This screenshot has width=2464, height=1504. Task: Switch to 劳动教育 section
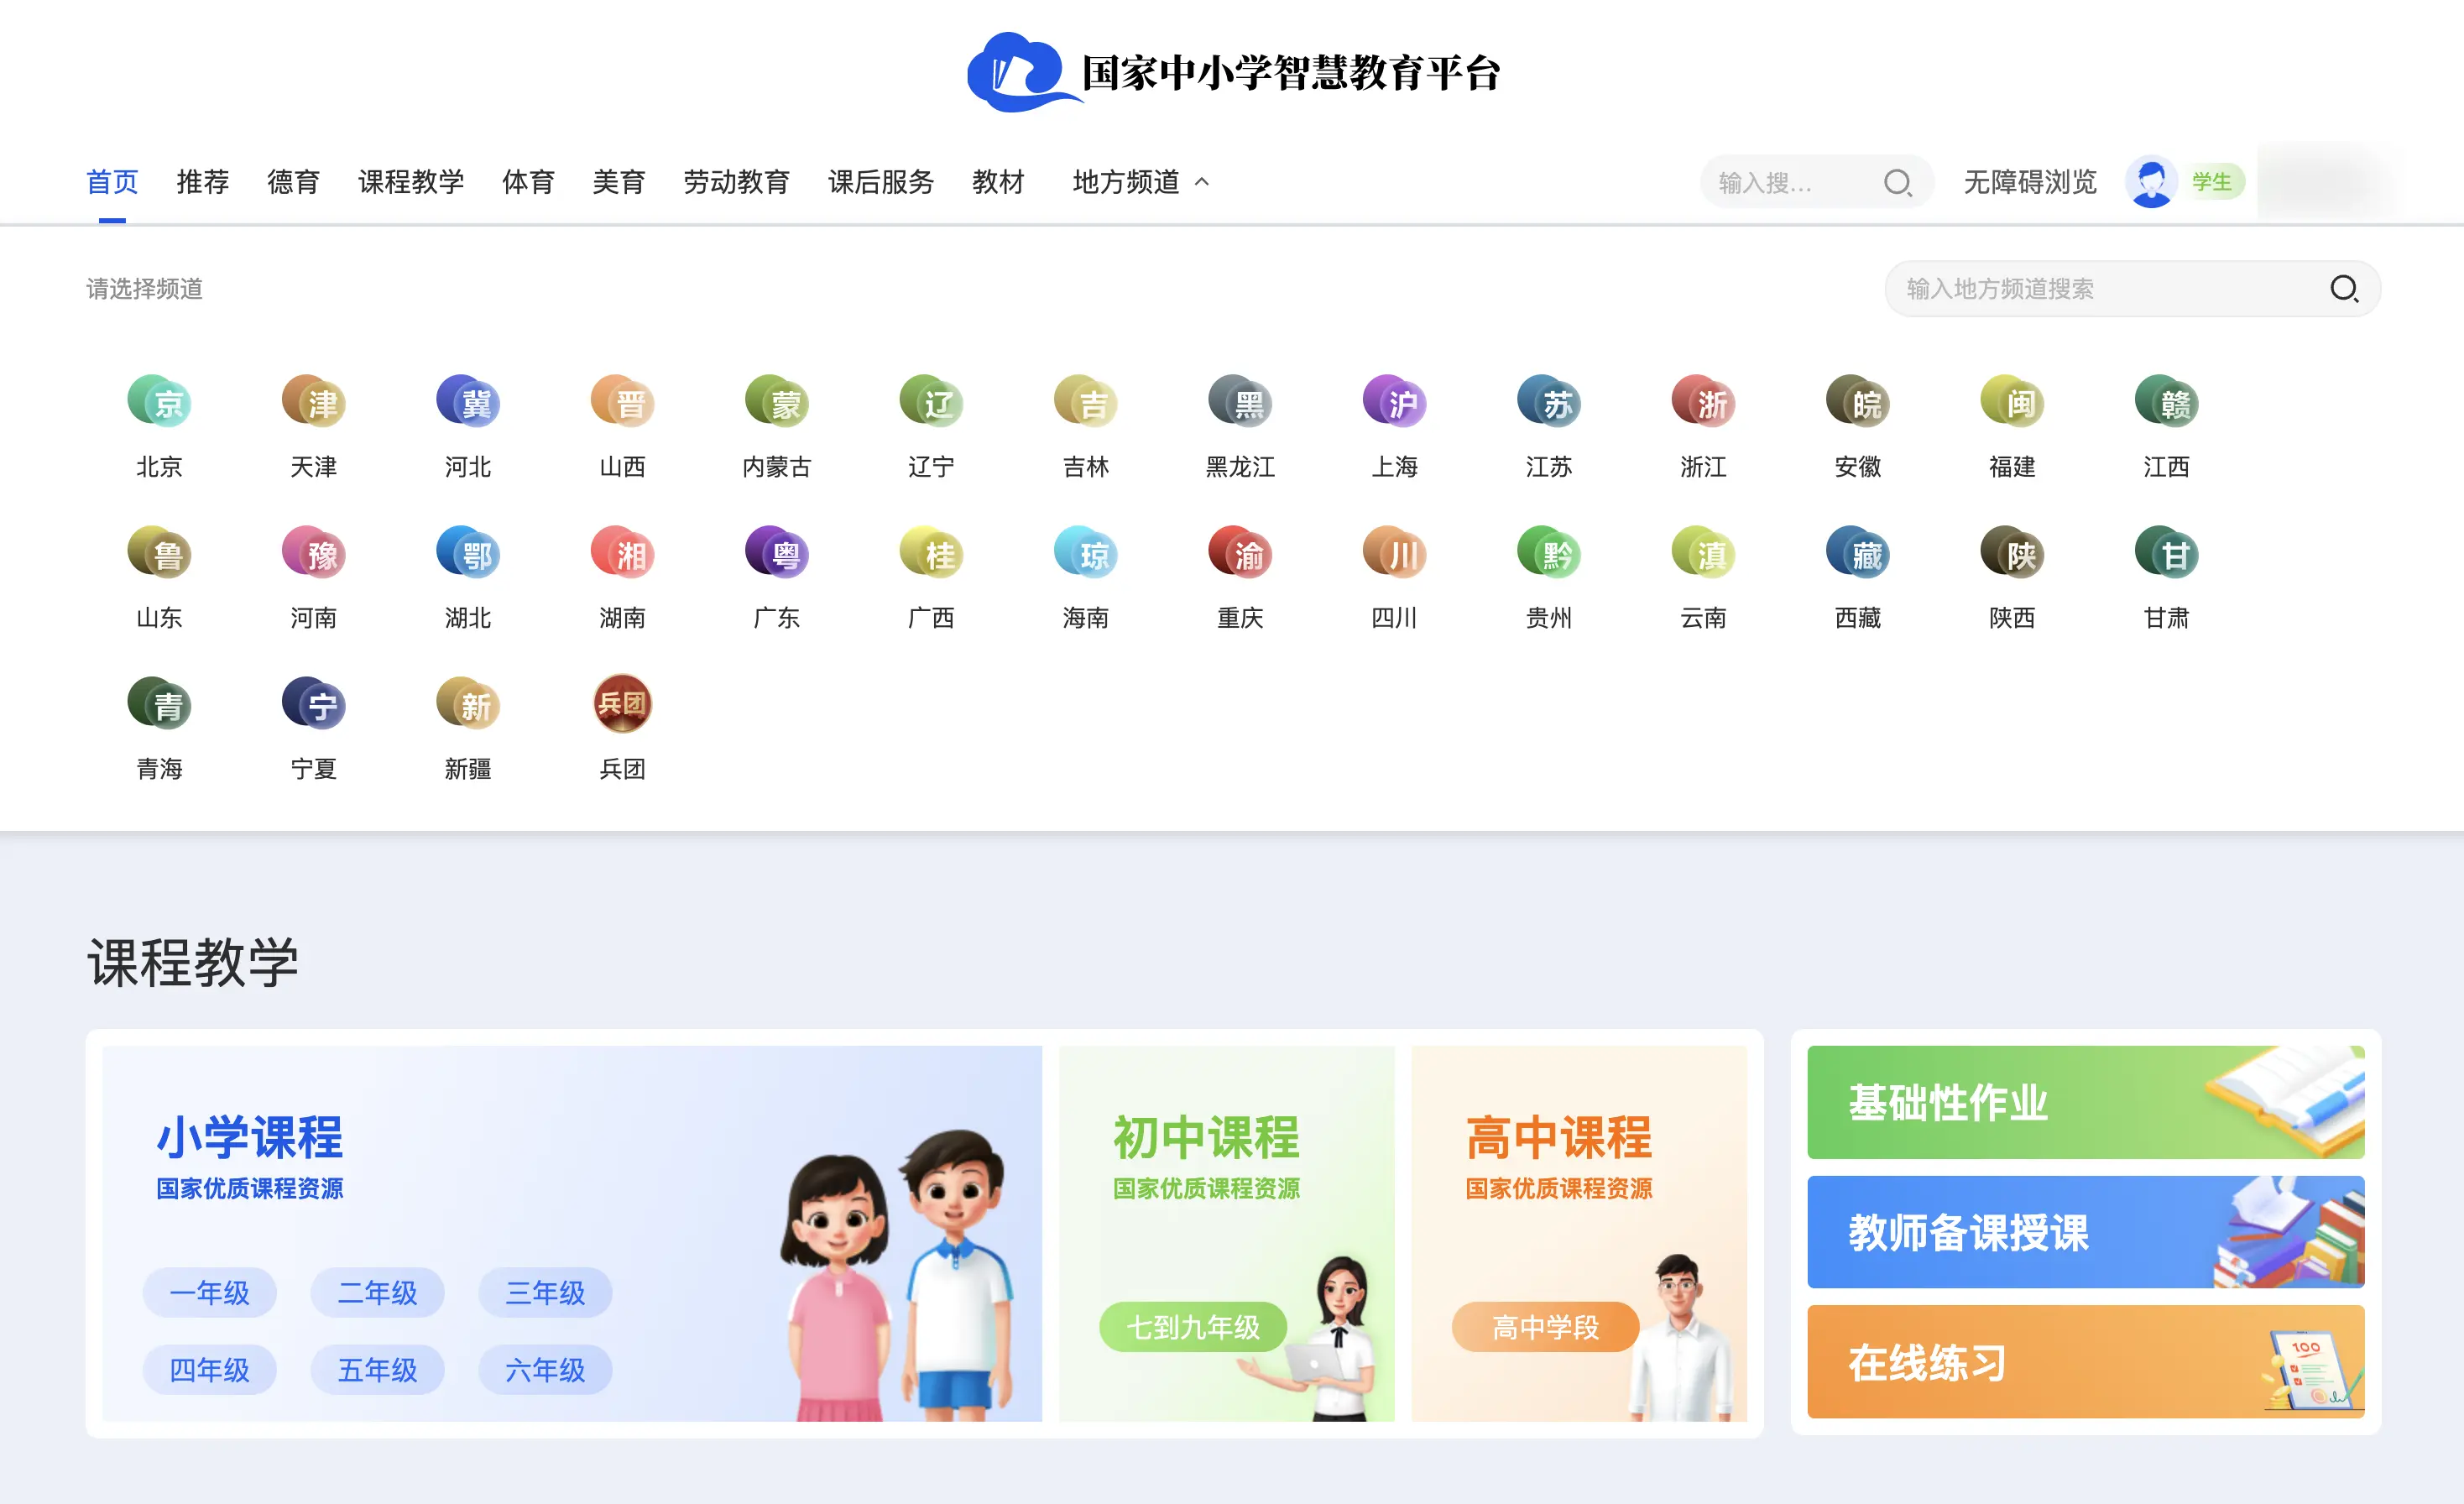[x=737, y=182]
